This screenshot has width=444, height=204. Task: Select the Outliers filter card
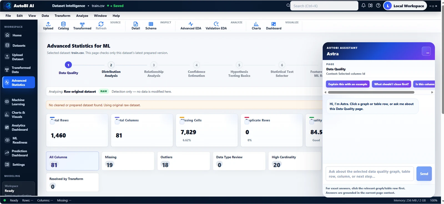pyautogui.click(x=183, y=161)
